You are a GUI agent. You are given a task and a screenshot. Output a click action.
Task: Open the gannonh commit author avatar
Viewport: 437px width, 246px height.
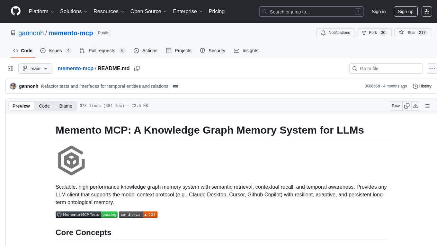point(13,86)
